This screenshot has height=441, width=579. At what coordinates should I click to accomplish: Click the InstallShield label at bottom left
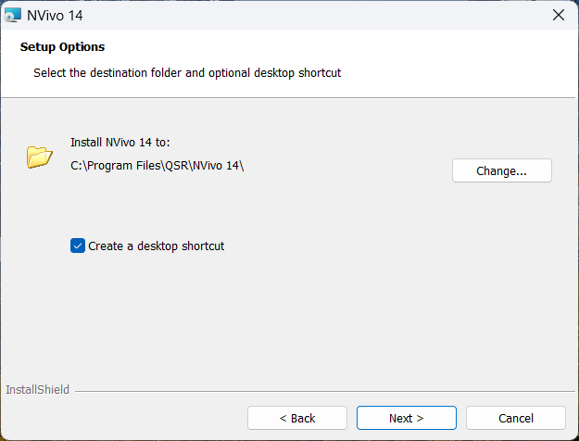click(37, 390)
